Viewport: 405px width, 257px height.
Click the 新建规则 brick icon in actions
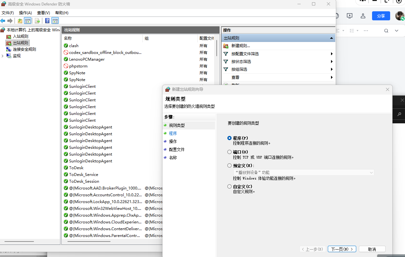[226, 46]
